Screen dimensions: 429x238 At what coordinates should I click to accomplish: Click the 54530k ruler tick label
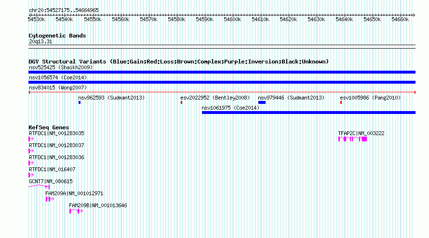tap(36, 19)
